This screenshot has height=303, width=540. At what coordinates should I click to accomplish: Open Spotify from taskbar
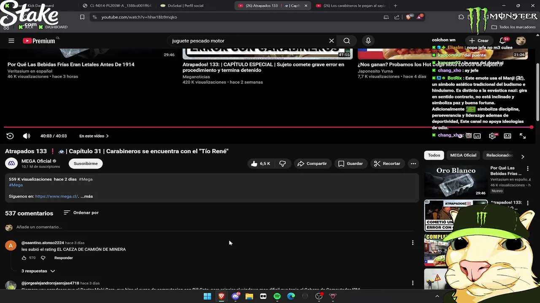click(x=277, y=296)
